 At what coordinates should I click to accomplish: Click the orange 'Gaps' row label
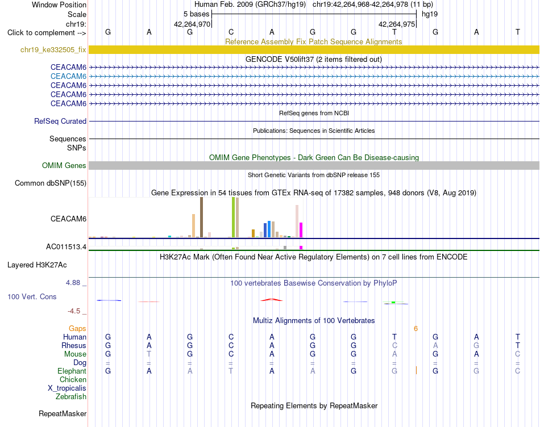pyautogui.click(x=77, y=329)
